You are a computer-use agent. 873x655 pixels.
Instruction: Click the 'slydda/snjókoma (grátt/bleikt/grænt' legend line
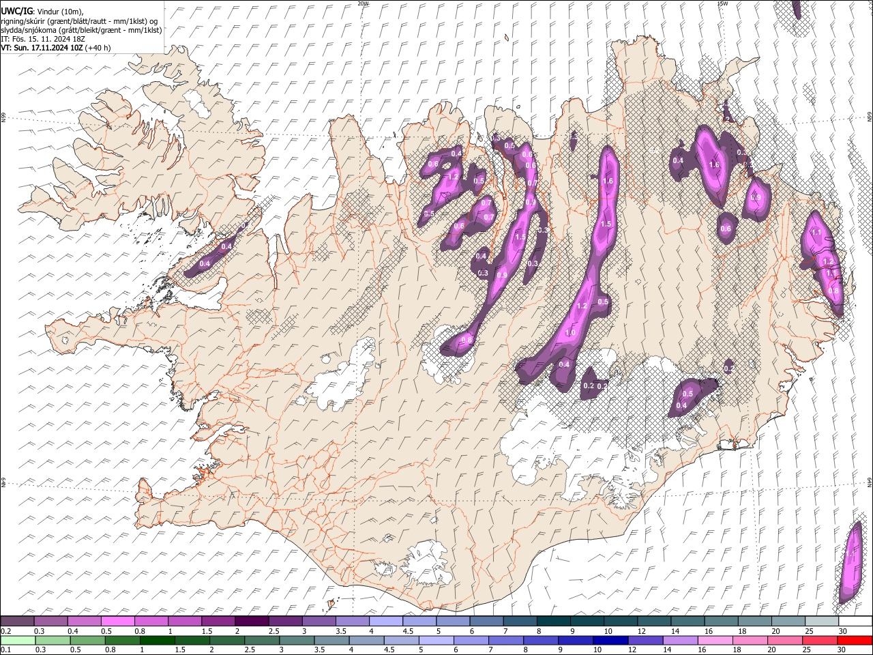81,30
